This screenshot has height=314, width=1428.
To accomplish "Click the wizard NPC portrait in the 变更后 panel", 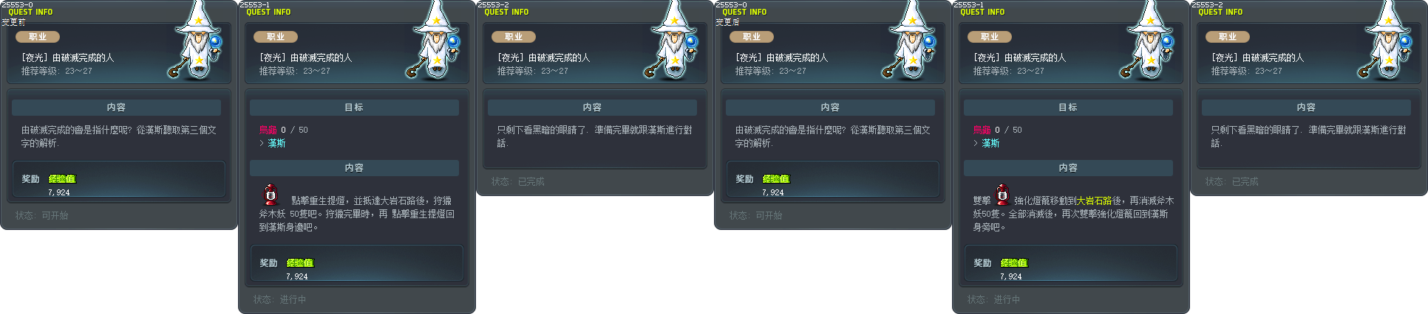I will 911,41.
